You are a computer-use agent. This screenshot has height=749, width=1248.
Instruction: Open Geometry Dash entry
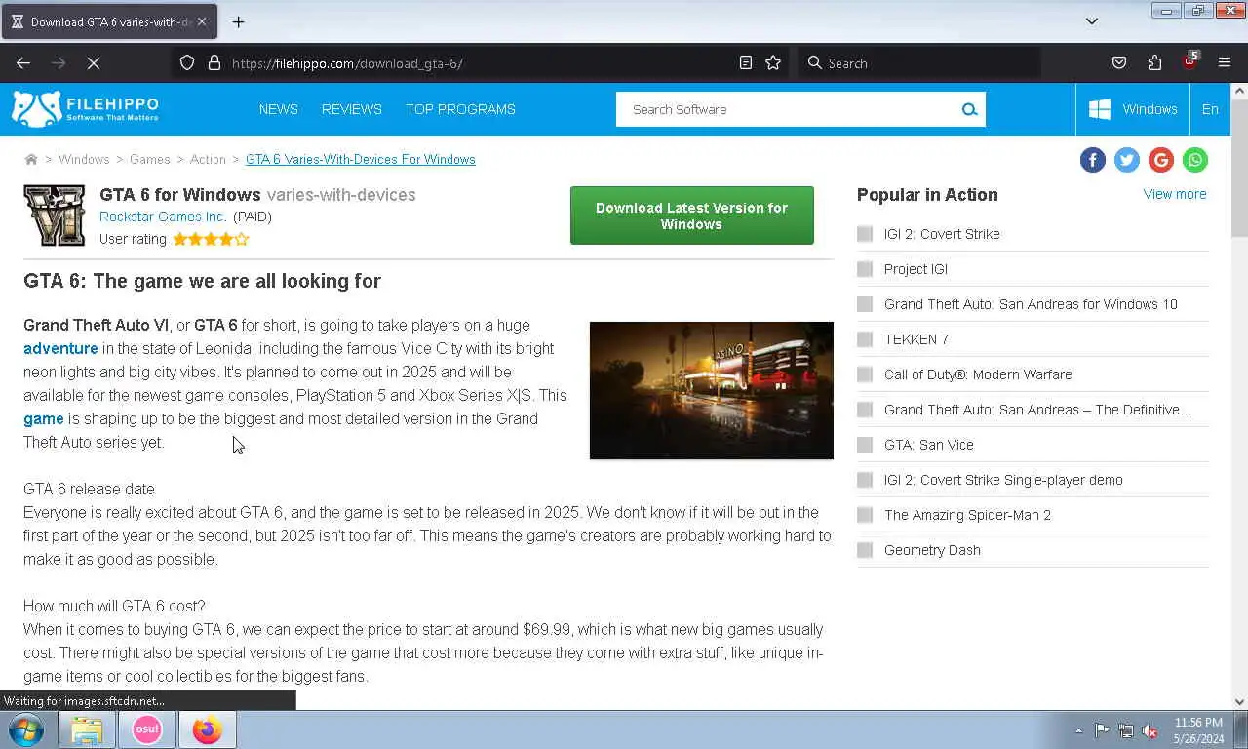coord(932,550)
